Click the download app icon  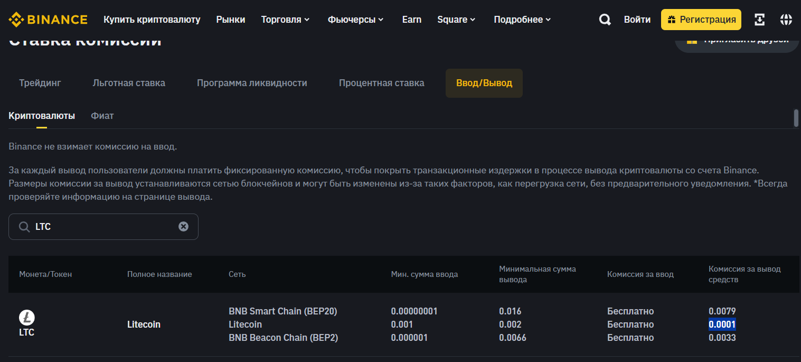point(759,20)
